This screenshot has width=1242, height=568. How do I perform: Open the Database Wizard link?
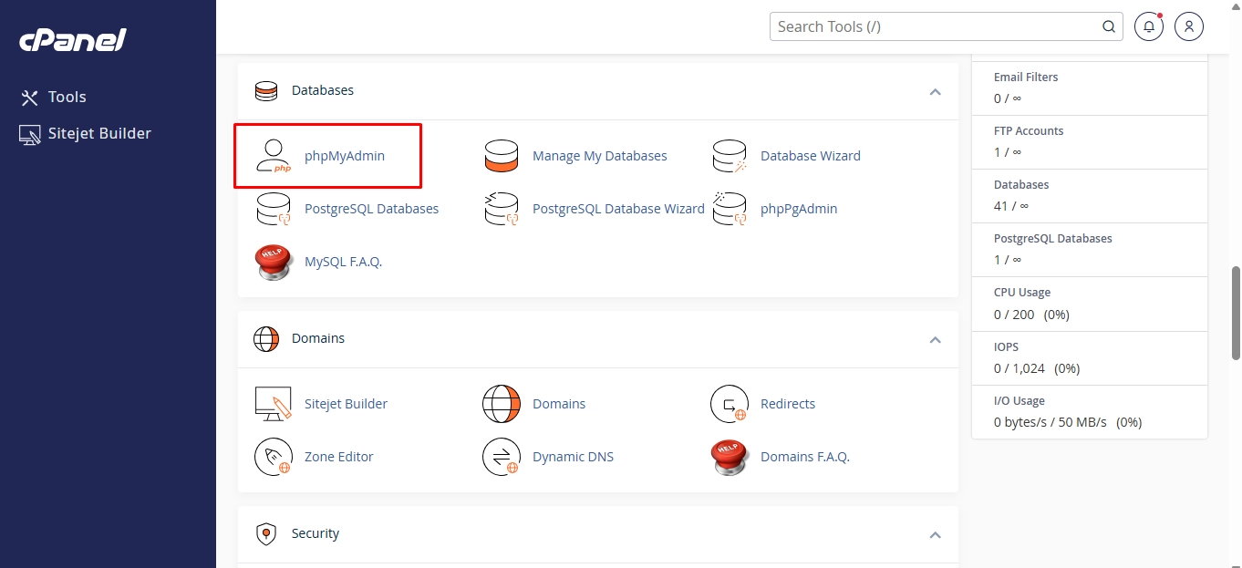click(x=811, y=156)
